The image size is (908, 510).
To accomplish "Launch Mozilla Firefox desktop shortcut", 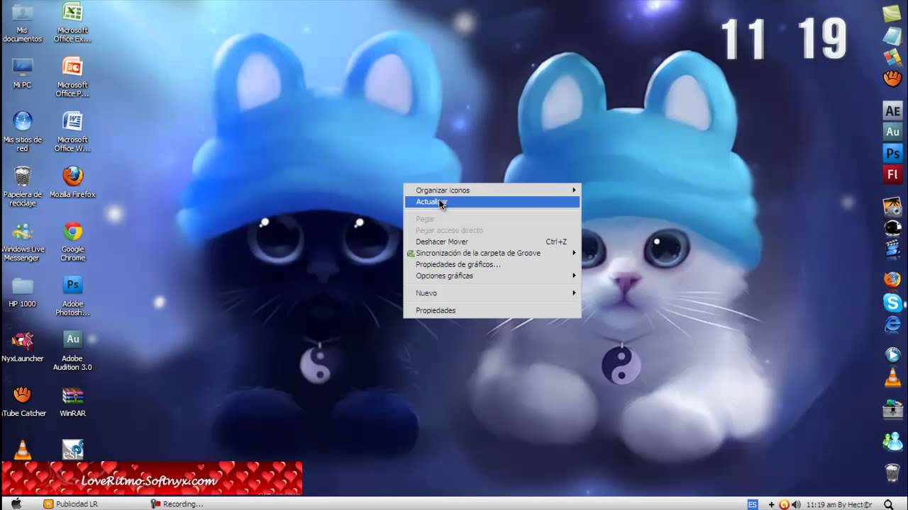I will (x=72, y=181).
